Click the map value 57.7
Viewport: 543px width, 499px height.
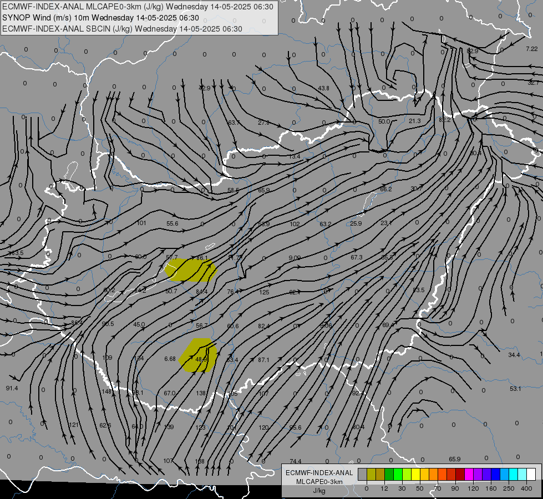(x=172, y=257)
